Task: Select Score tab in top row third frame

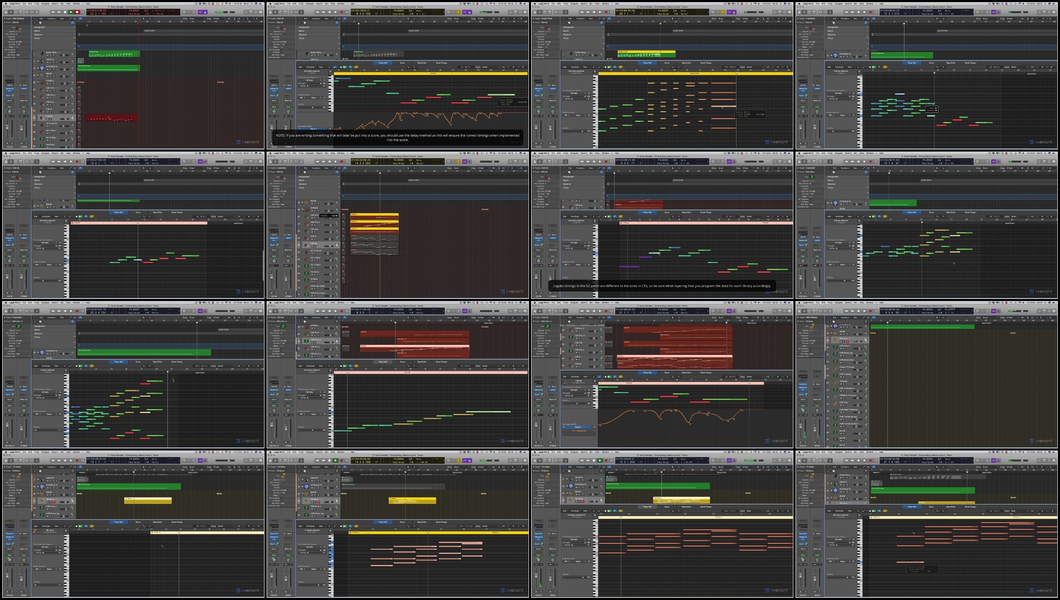Action: click(x=667, y=62)
